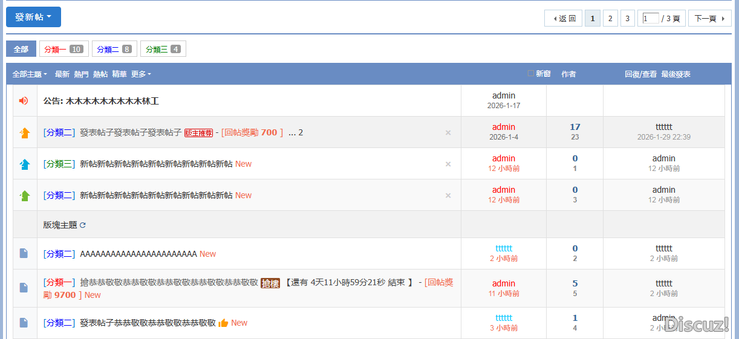
Task: Jump to page 3
Action: coord(627,19)
